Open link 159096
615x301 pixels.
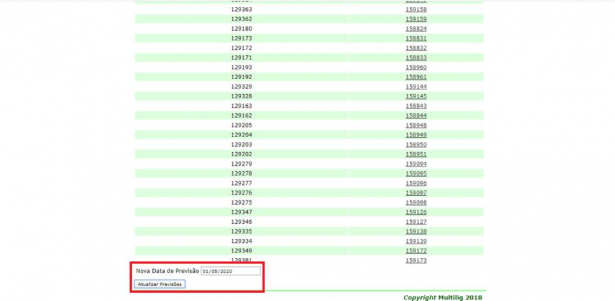click(x=415, y=183)
